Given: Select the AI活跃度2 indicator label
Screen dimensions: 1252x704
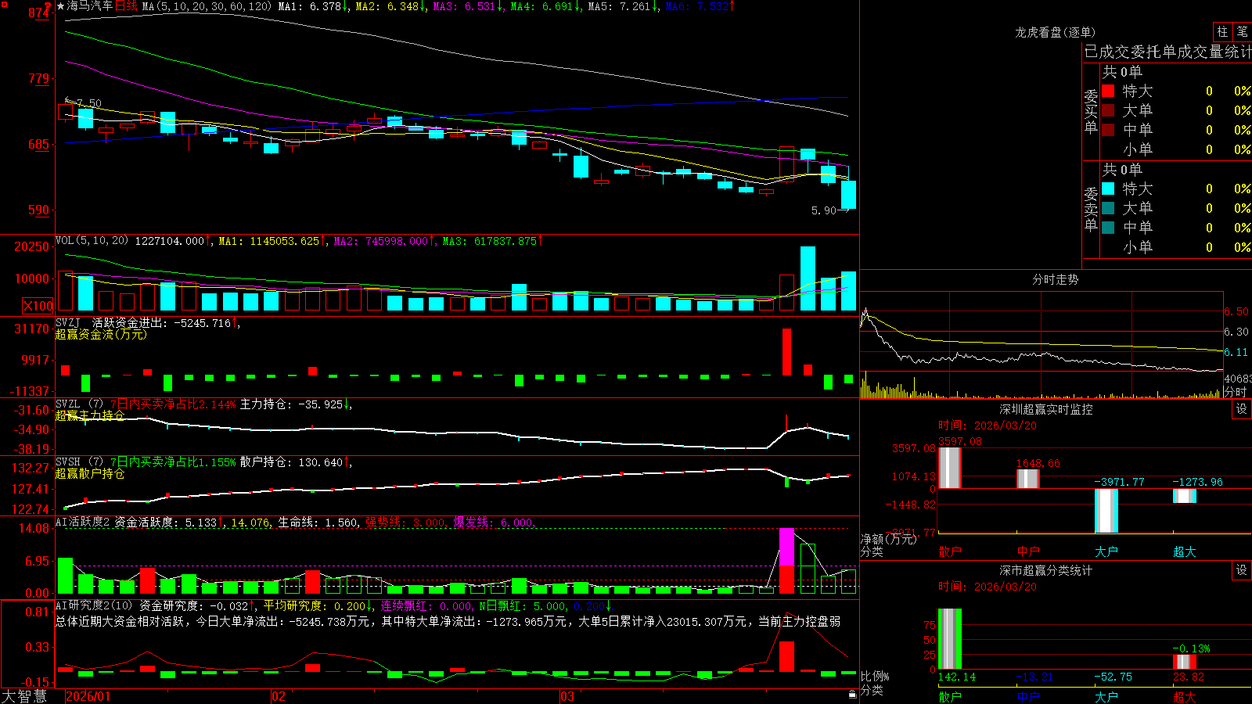Looking at the screenshot, I should click(x=82, y=522).
